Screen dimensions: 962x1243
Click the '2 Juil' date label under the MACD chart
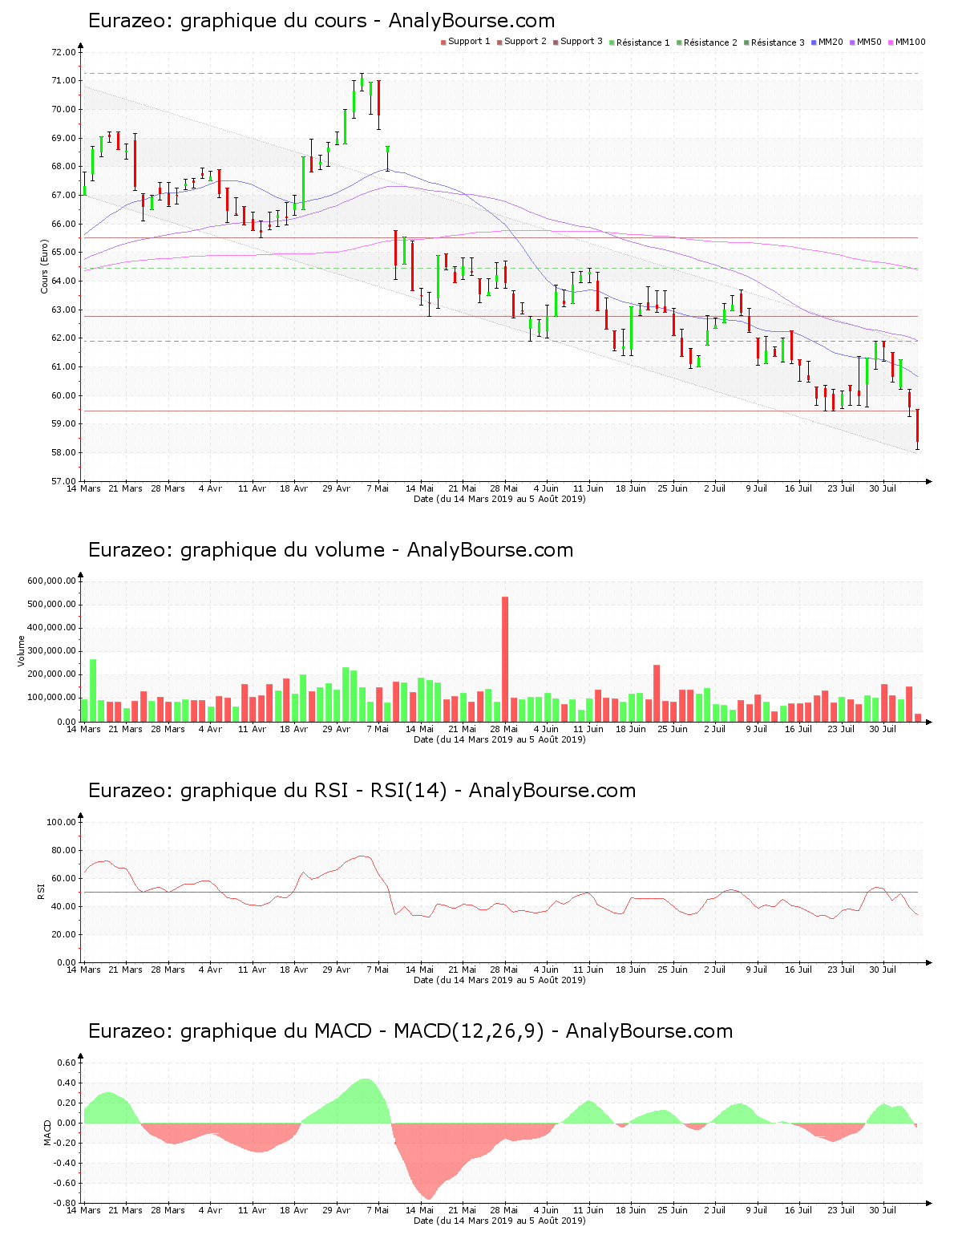(714, 1210)
